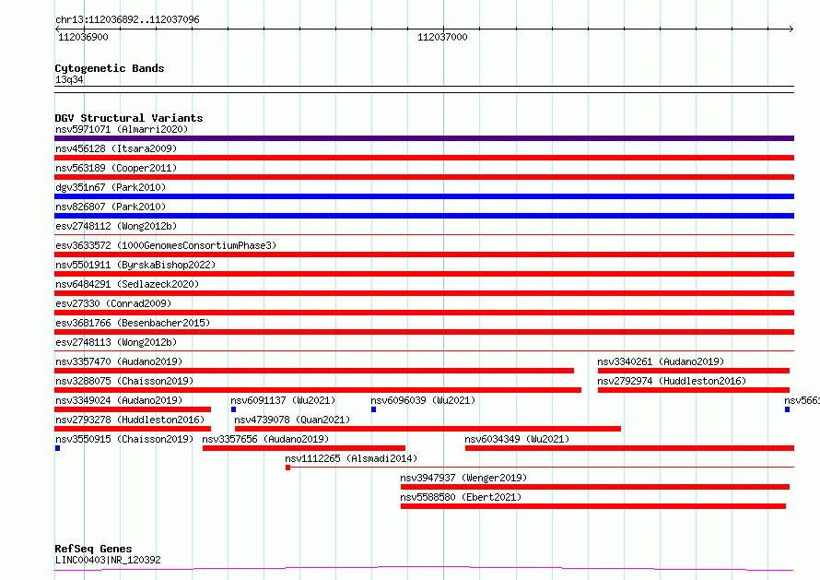The height and width of the screenshot is (580, 820).
Task: Click the blue marker under nsv5663 label
Action: click(787, 409)
